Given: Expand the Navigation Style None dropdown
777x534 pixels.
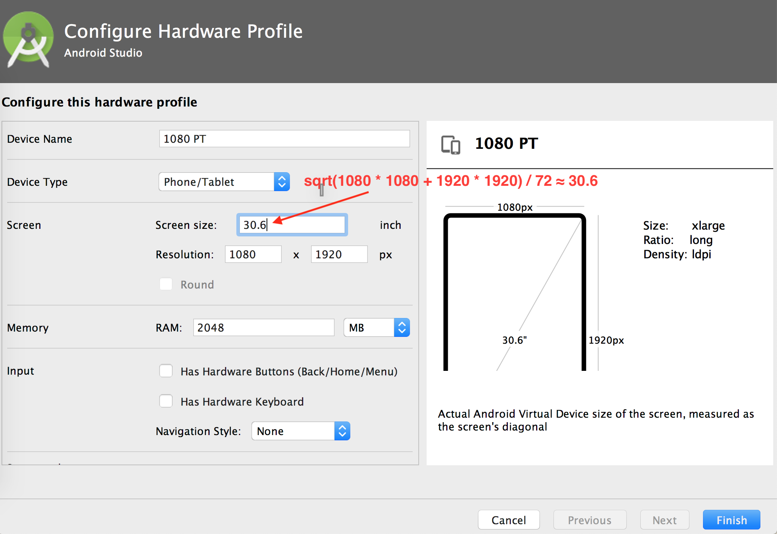Looking at the screenshot, I should click(301, 431).
